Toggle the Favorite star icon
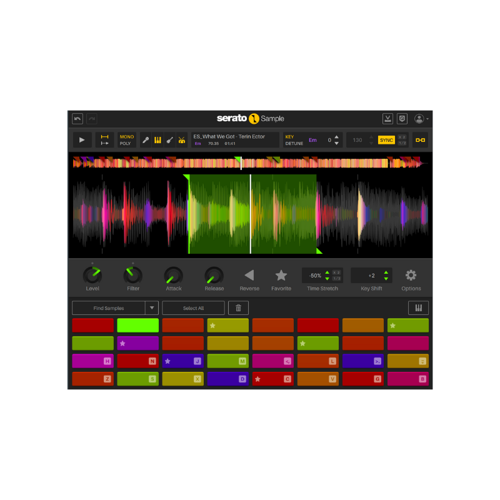Image resolution: width=500 pixels, height=500 pixels. pos(281,275)
